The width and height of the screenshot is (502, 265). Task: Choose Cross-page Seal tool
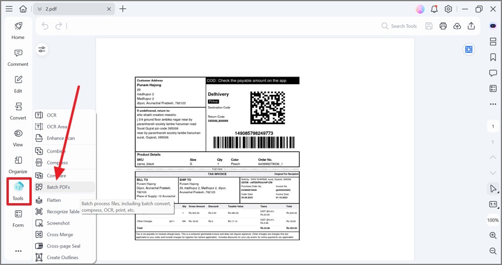pos(64,246)
